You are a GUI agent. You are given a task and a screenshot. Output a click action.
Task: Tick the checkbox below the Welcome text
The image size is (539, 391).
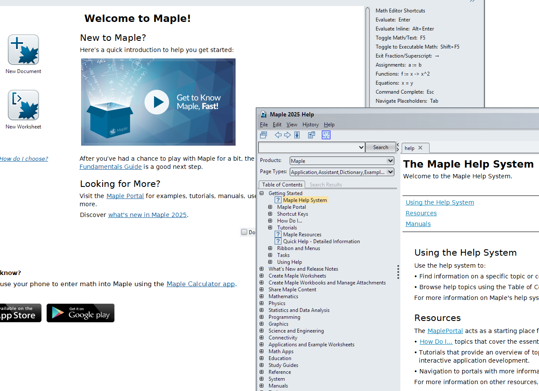coord(244,232)
